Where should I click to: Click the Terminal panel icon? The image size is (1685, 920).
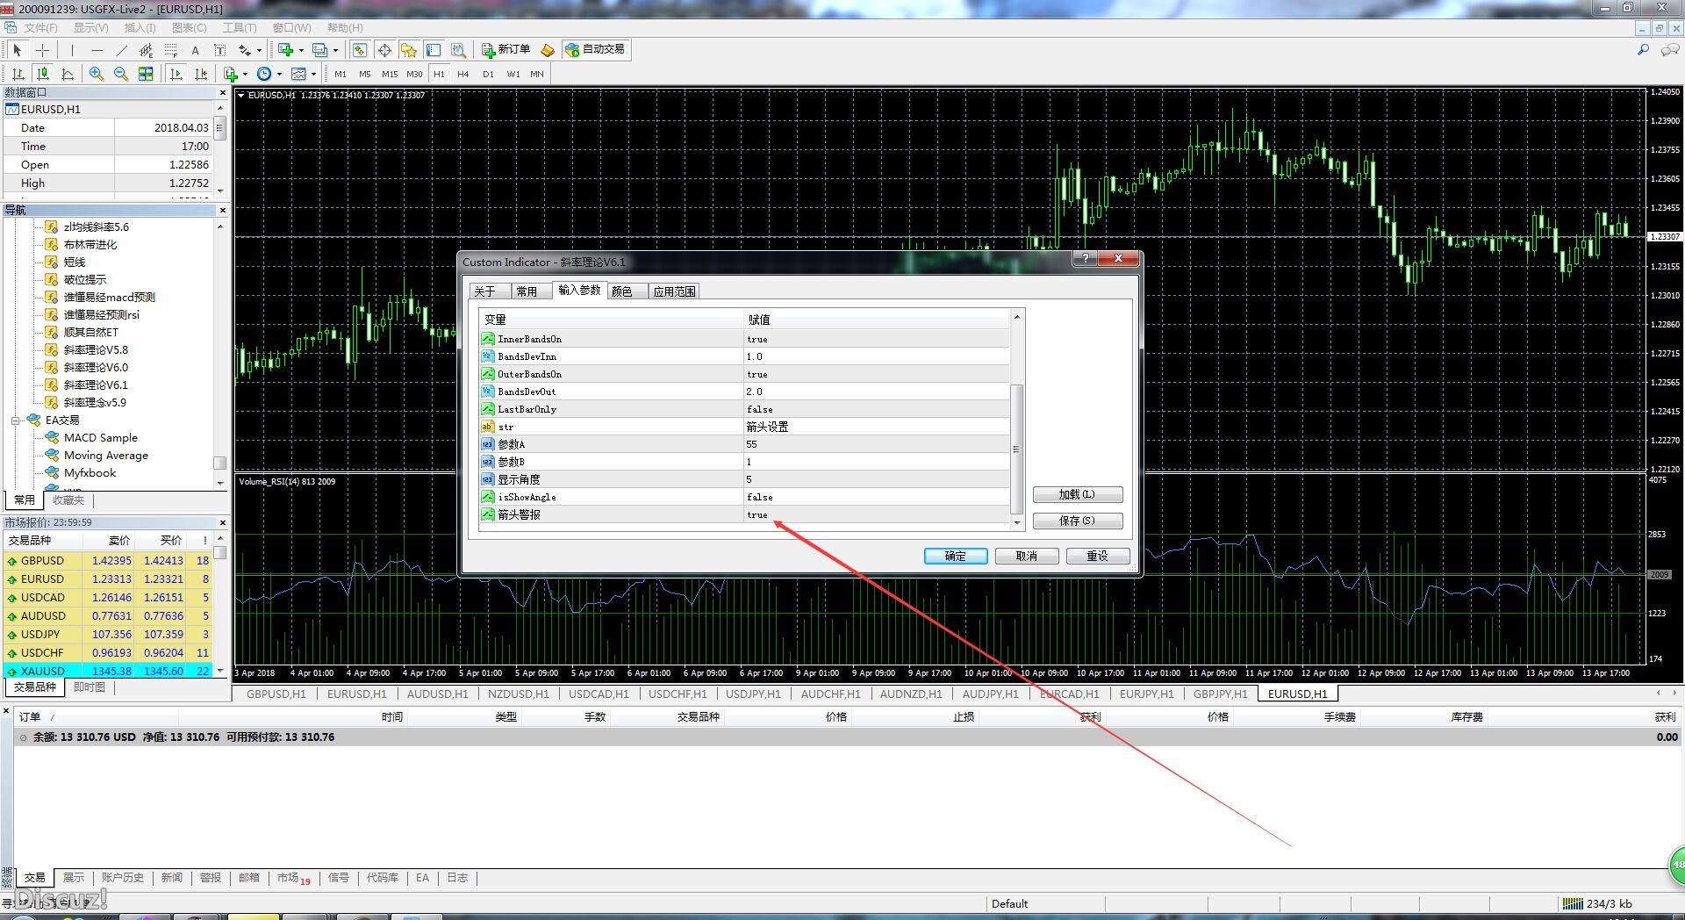pyautogui.click(x=434, y=50)
